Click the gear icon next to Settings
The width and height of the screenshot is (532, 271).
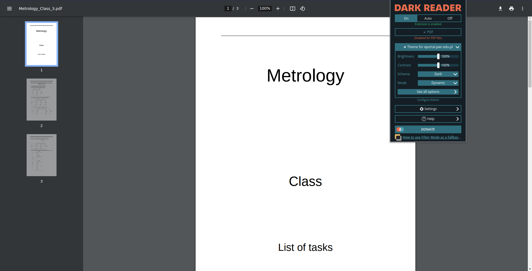coord(422,109)
